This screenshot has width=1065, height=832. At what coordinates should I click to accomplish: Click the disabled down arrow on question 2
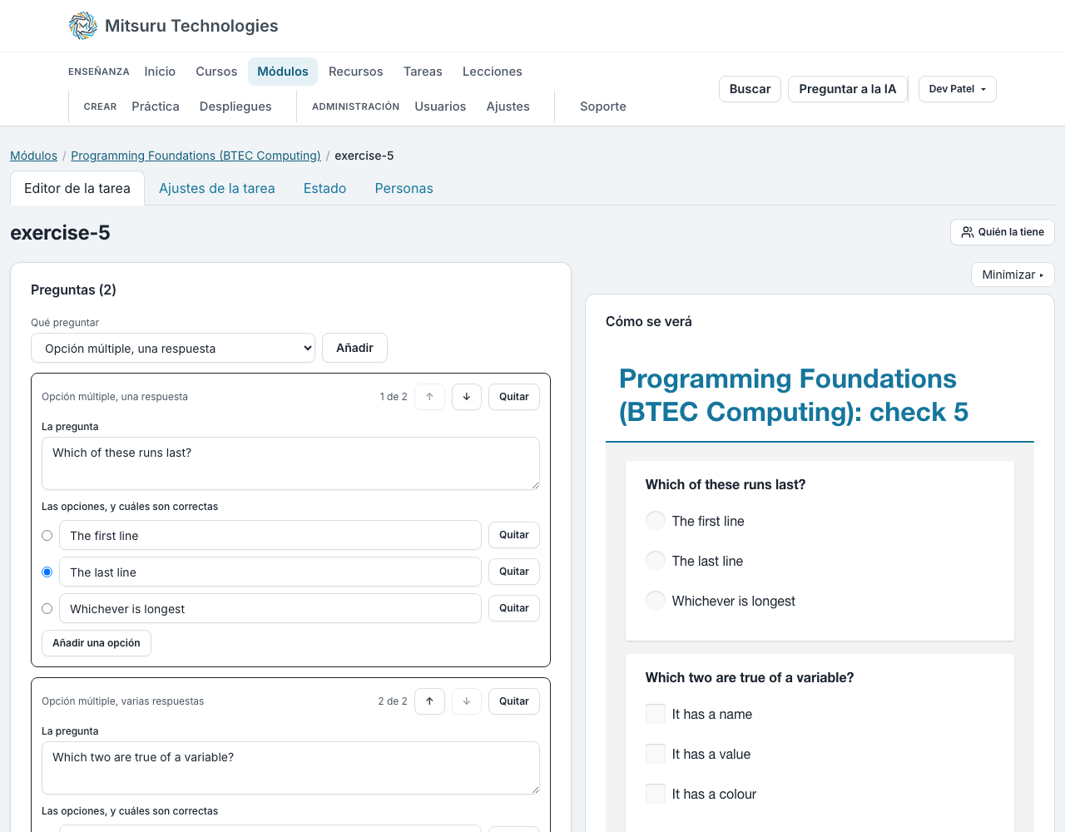(467, 701)
